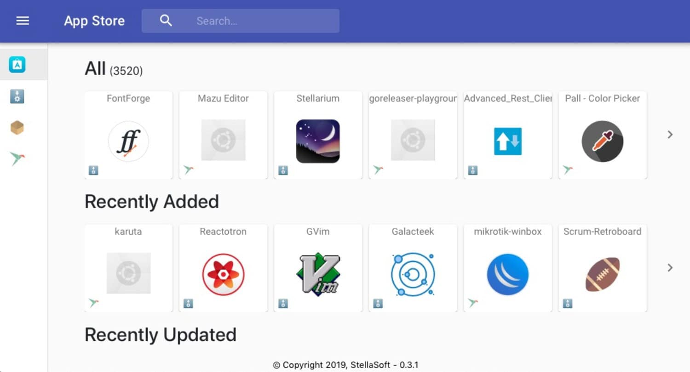Viewport: 690px width, 372px height.
Task: Show next apps in Recently Added row
Action: tap(670, 268)
